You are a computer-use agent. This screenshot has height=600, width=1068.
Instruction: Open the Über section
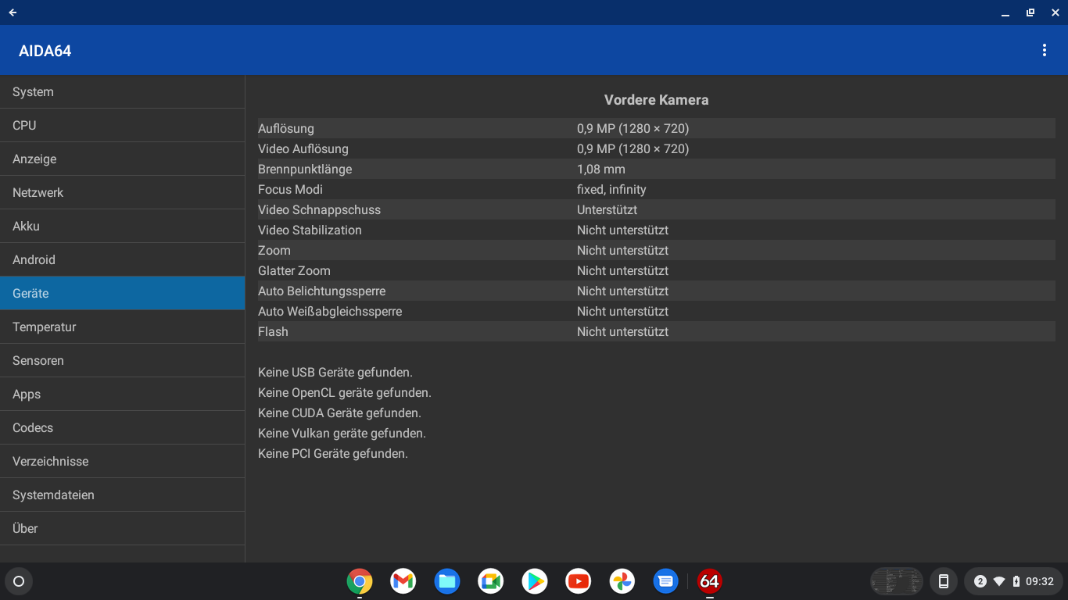point(123,529)
